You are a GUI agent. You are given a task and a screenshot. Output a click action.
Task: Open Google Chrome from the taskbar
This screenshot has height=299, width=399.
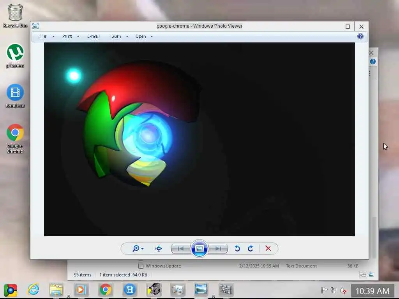point(105,290)
